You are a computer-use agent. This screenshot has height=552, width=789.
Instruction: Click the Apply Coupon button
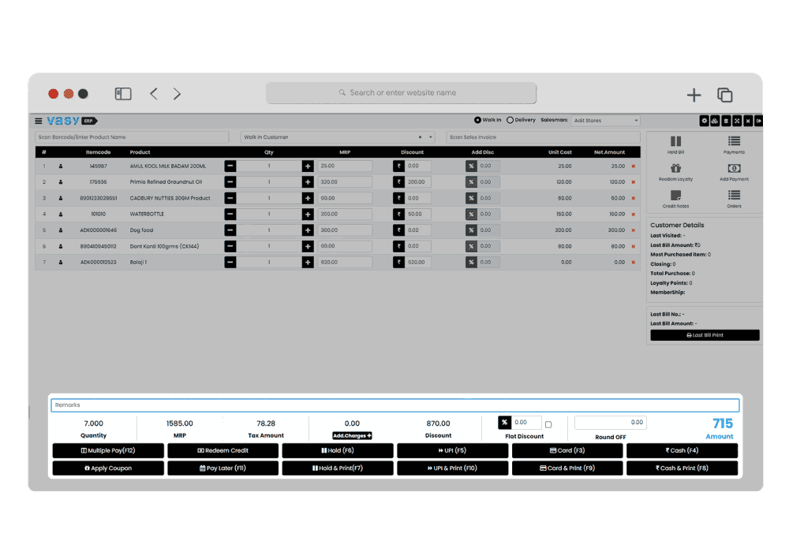coord(107,468)
